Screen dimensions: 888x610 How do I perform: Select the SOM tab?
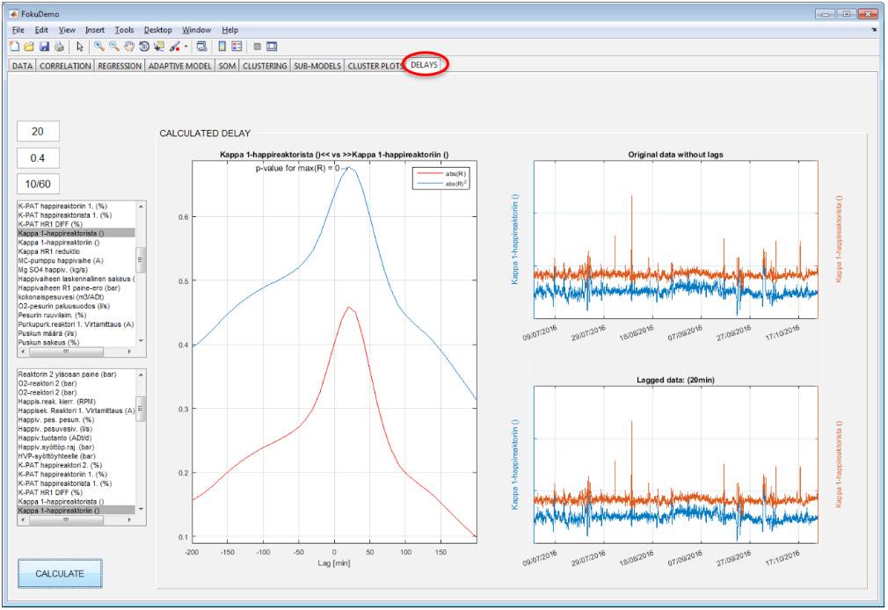tap(227, 66)
